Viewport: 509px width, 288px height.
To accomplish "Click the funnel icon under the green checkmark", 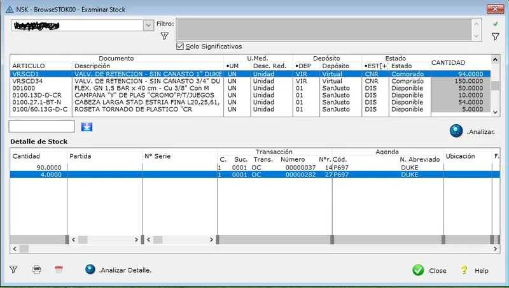I will (496, 36).
